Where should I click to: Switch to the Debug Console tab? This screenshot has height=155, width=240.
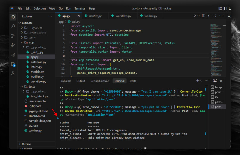pyautogui.click(x=100, y=81)
